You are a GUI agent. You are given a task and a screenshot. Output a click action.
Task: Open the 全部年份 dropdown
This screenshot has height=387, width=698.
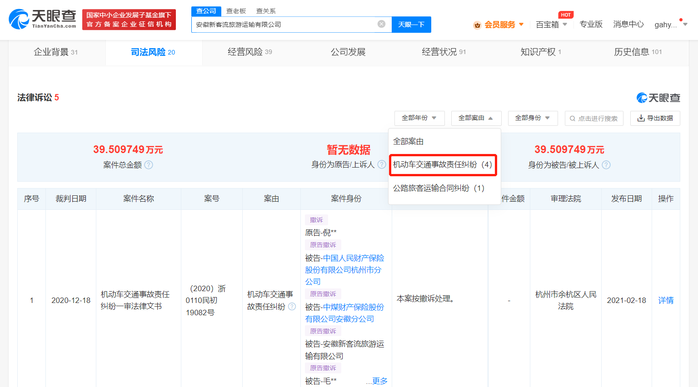[x=419, y=118]
